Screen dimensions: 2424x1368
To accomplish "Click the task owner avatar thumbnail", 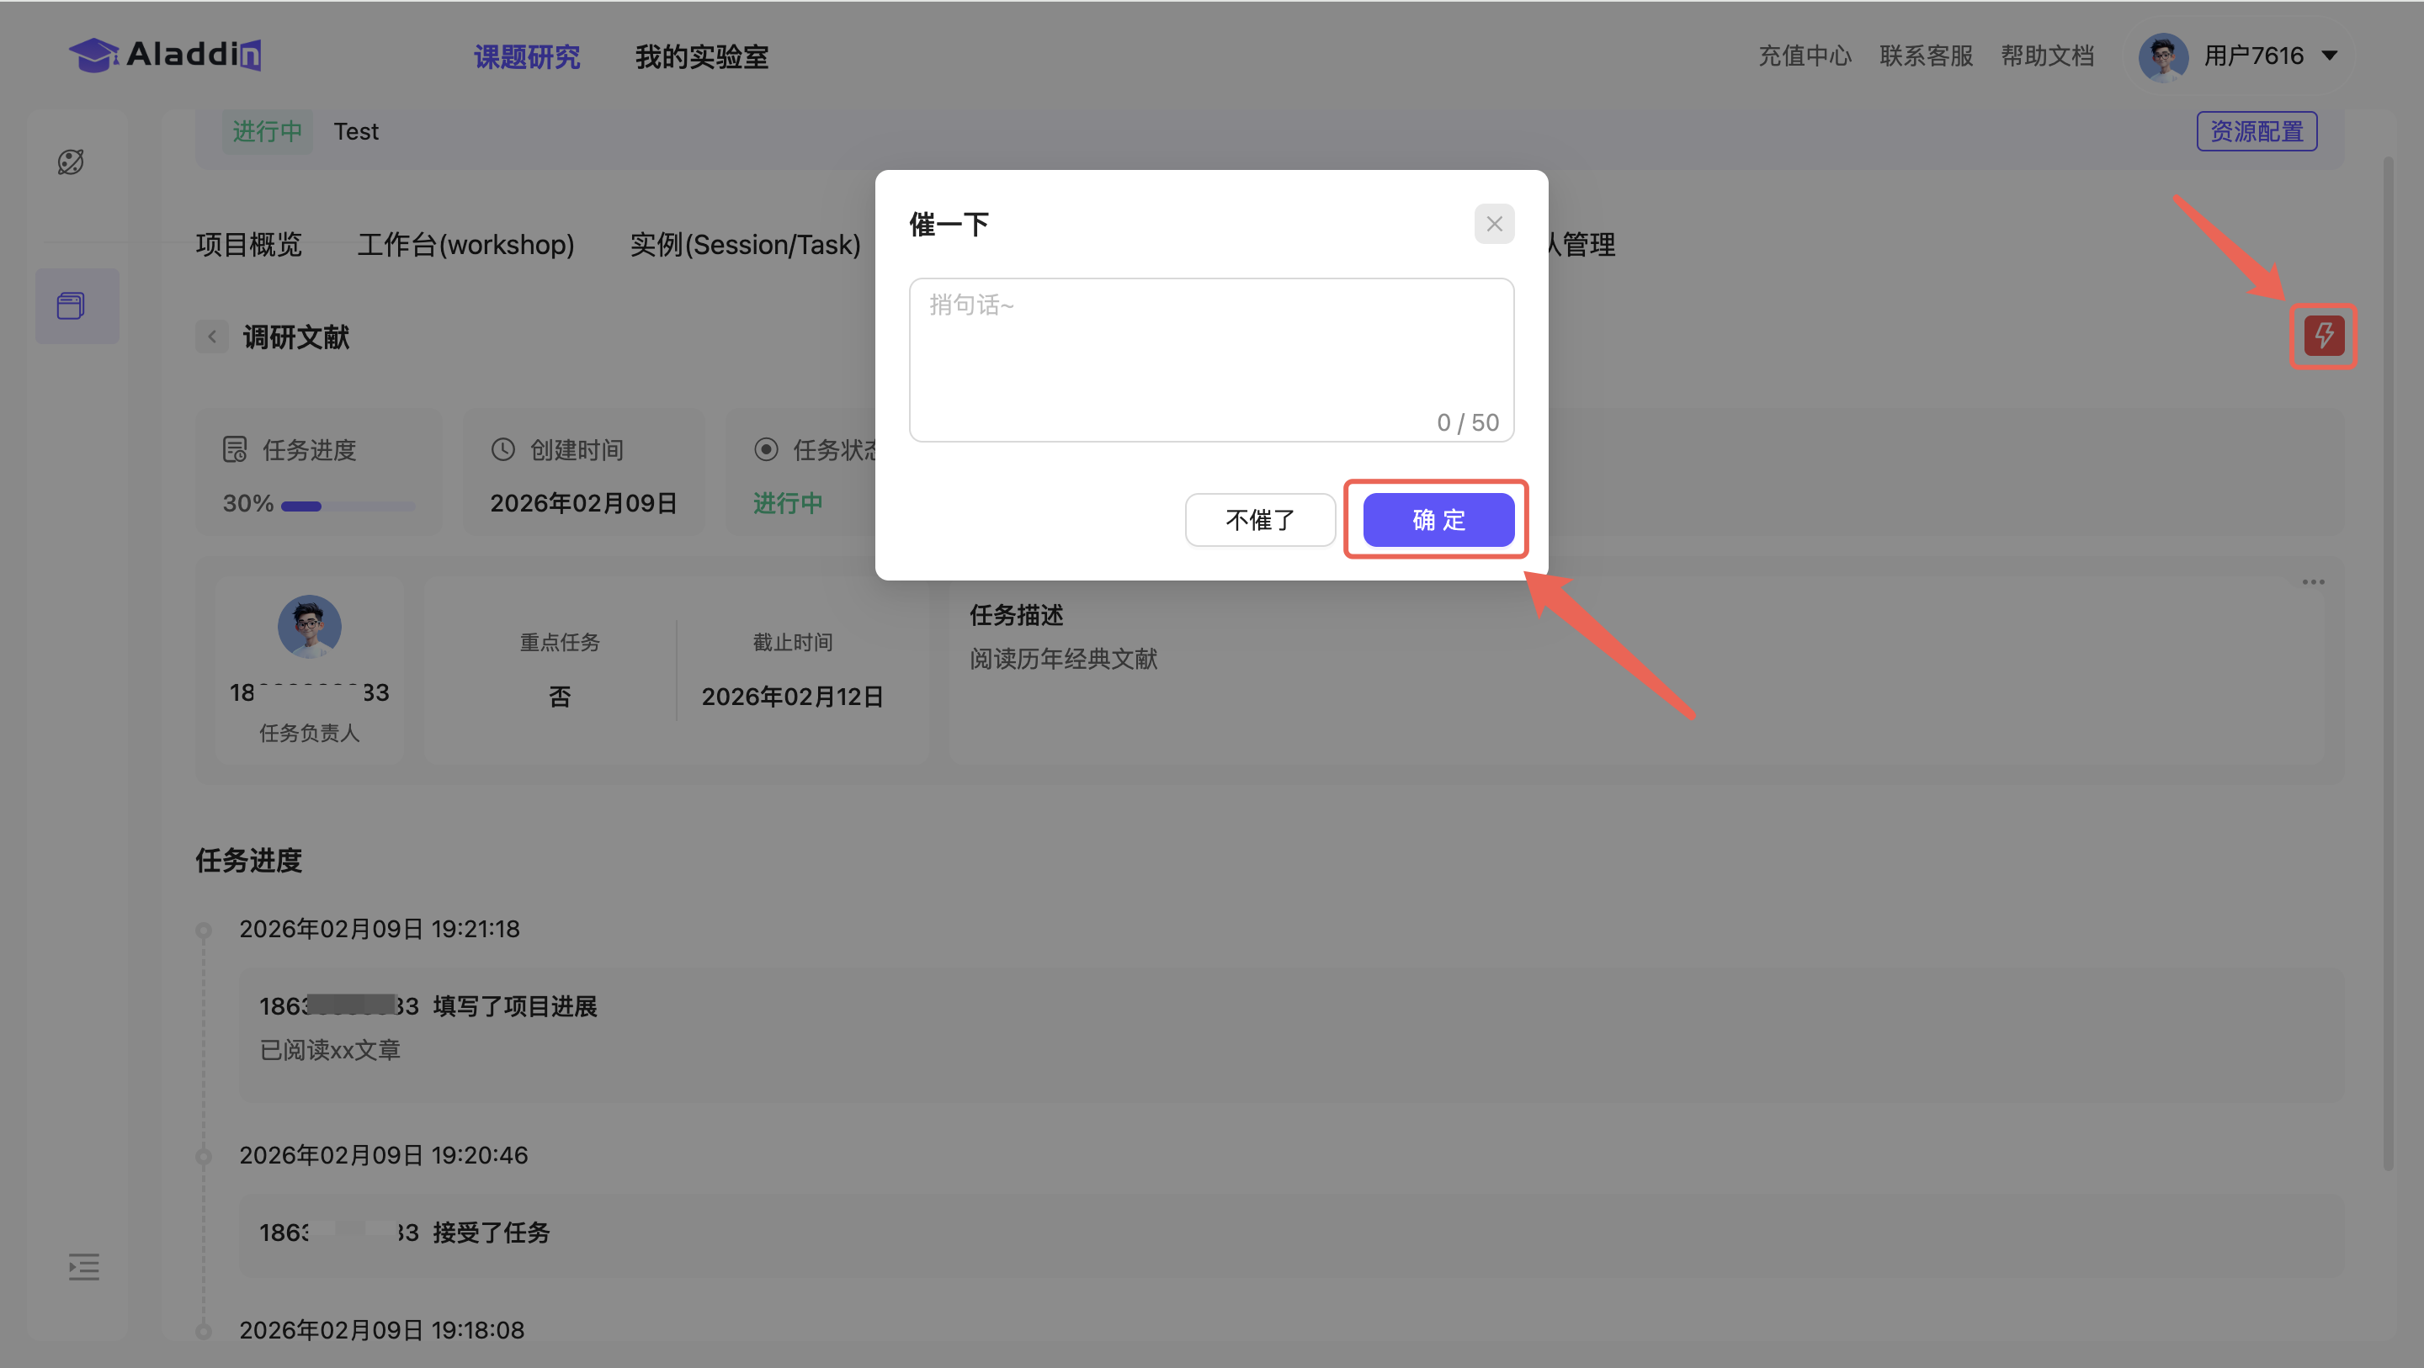I will 309,627.
